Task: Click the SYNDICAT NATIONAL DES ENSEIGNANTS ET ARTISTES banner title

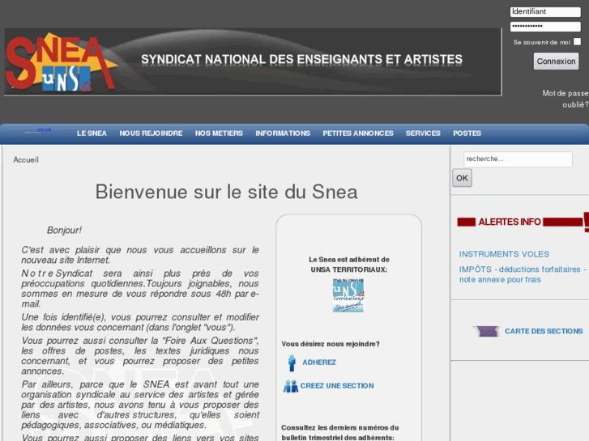Action: 301,60
